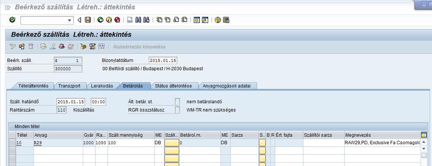Click the Find Next binoculars icon
This screenshot has height=166, width=432.
pos(147,20)
